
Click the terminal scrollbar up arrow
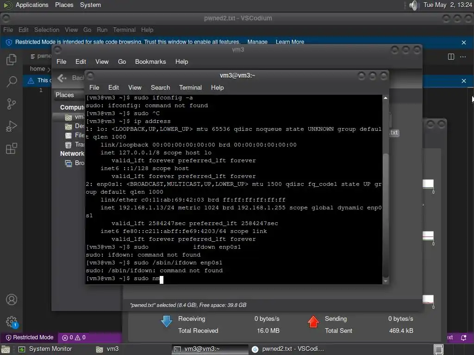point(386,98)
